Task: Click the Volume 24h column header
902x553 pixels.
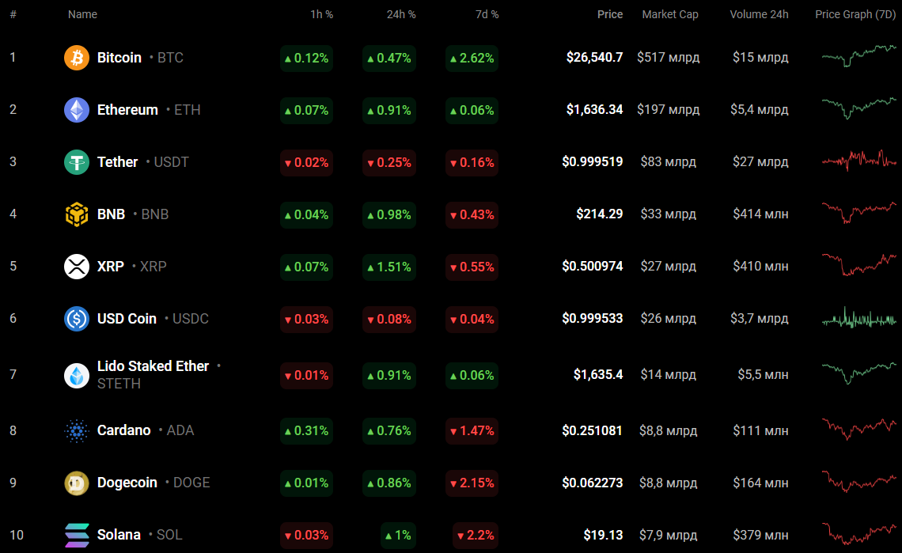Action: (759, 14)
